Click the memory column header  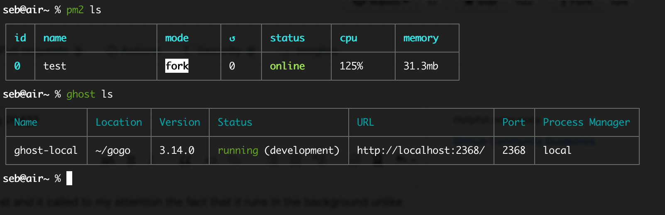coord(421,38)
